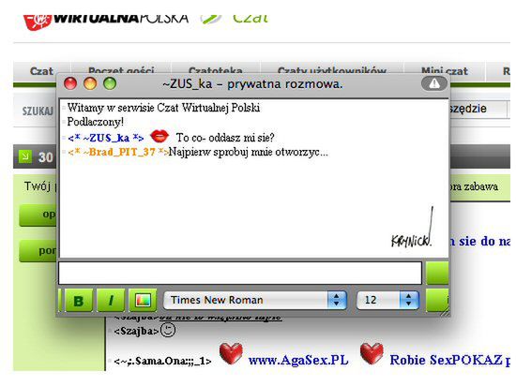This screenshot has height=386, width=516.
Task: Click the window resize grip corner
Action: (445, 311)
